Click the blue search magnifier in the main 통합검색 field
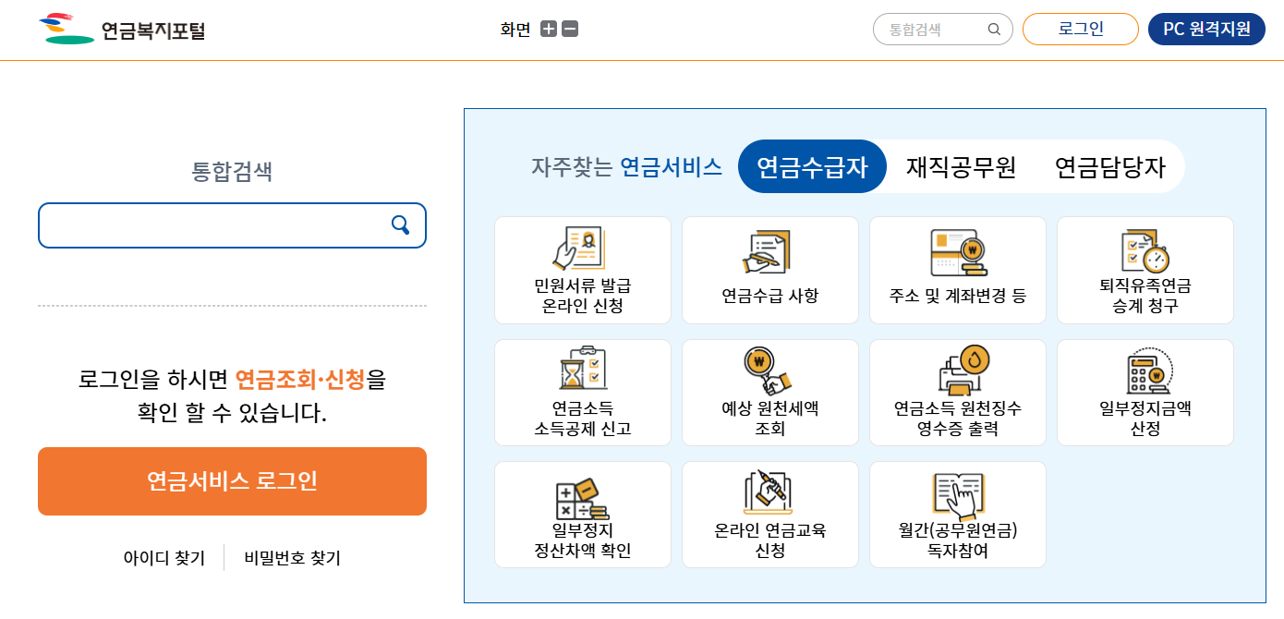The height and width of the screenshot is (619, 1284). pyautogui.click(x=401, y=225)
